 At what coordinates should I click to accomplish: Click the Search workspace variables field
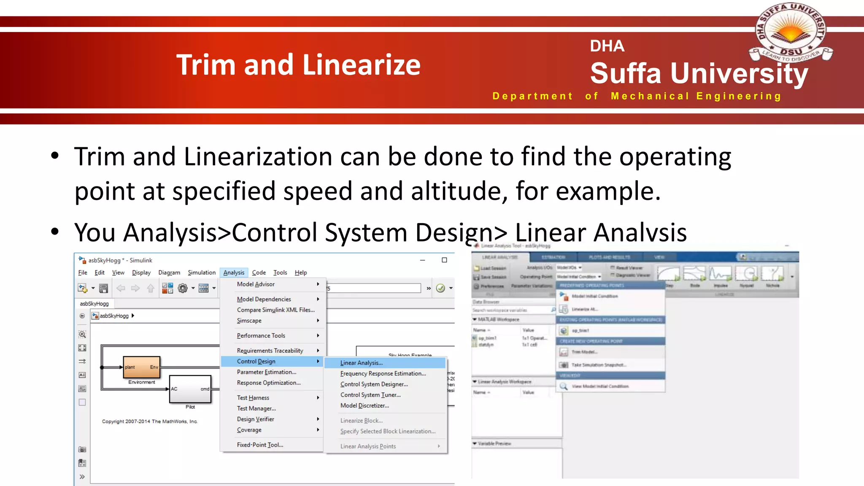click(x=510, y=310)
